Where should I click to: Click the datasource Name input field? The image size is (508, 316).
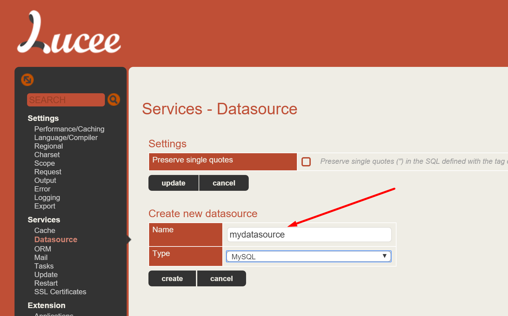pyautogui.click(x=309, y=235)
